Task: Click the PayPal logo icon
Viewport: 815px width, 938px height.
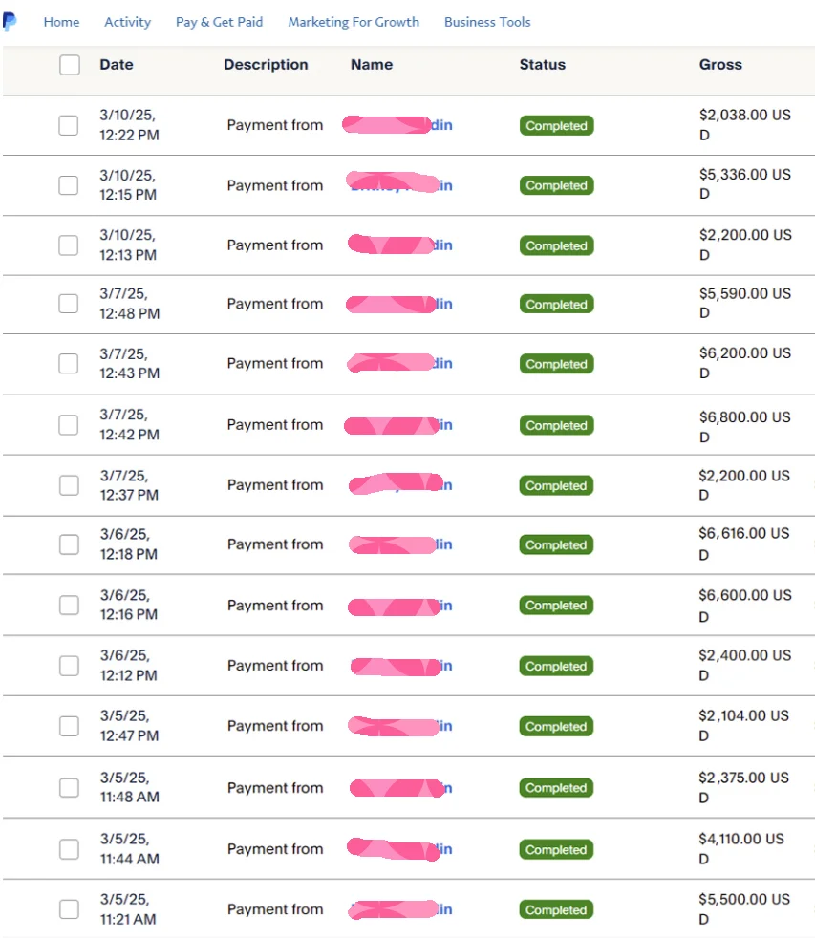Action: [x=10, y=21]
